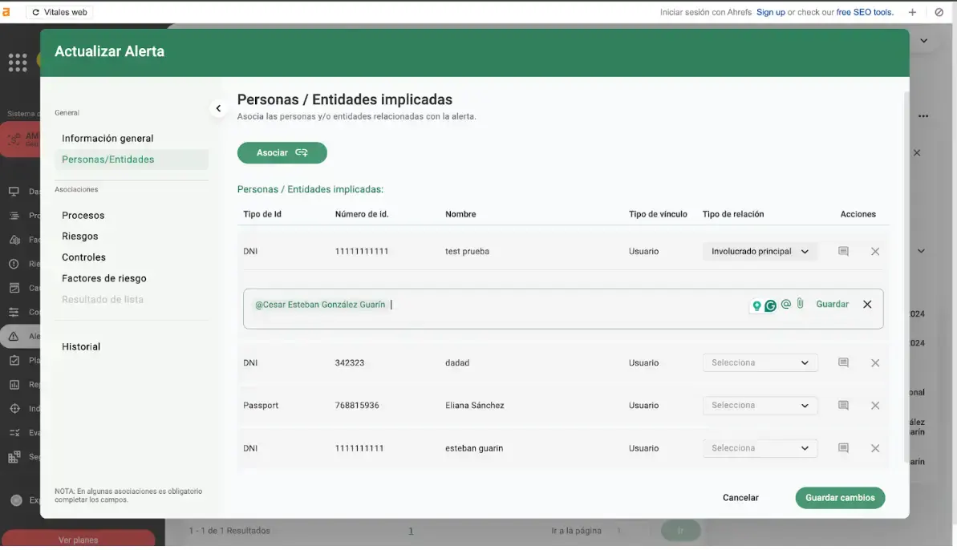957x550 pixels.
Task: Delete test prueba row with X icon
Action: click(875, 252)
